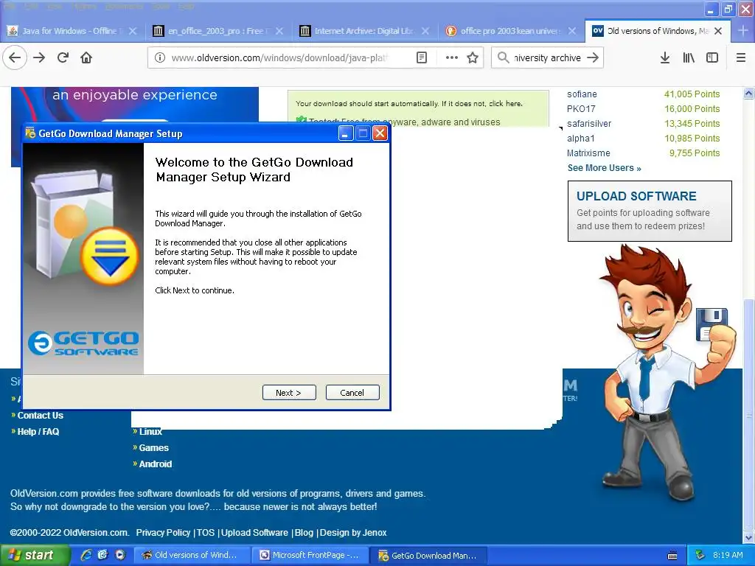Click the search box text field
Viewport: 755px width, 566px height.
pyautogui.click(x=547, y=57)
